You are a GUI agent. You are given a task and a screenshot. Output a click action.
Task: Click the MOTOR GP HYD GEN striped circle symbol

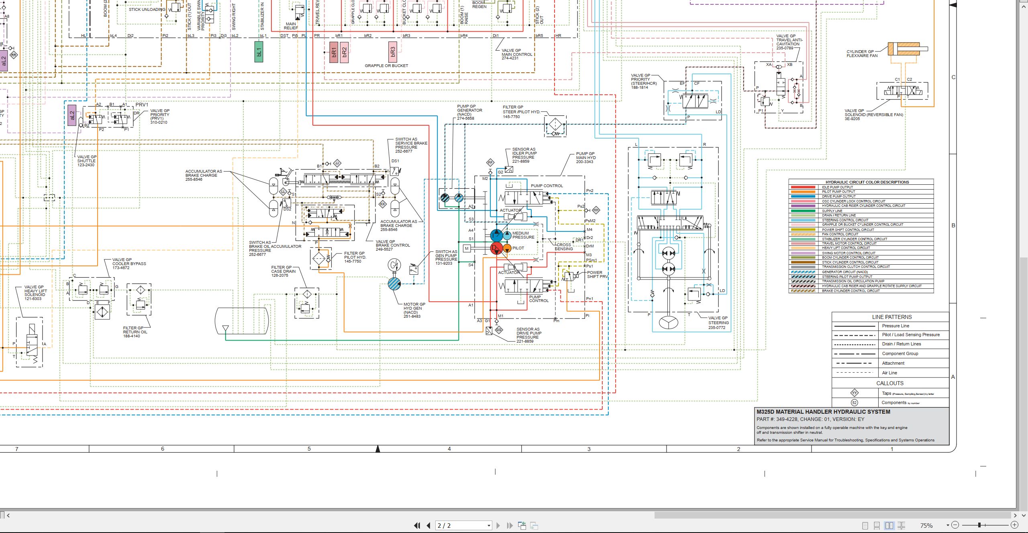point(394,284)
